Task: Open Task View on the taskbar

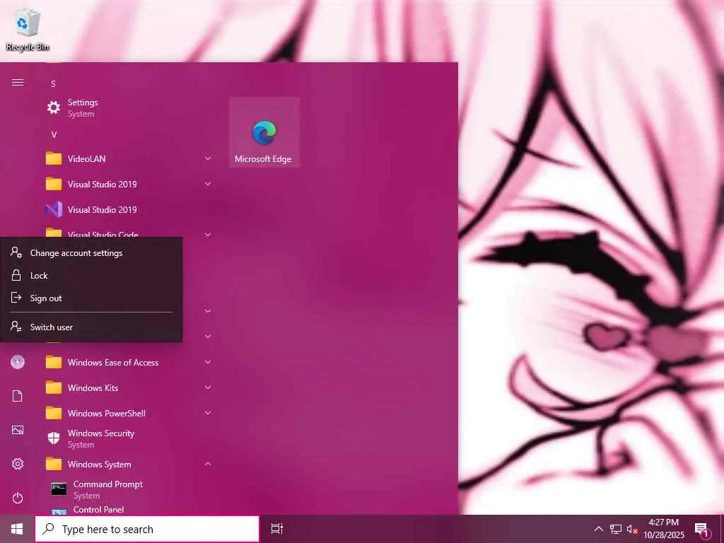Action: 276,529
